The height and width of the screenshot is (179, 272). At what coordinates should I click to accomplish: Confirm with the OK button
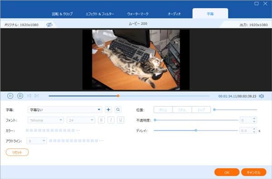coord(227,172)
